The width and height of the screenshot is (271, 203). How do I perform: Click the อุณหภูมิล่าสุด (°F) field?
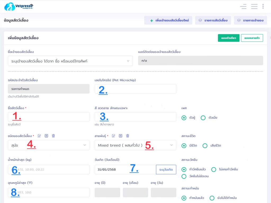[49, 192]
